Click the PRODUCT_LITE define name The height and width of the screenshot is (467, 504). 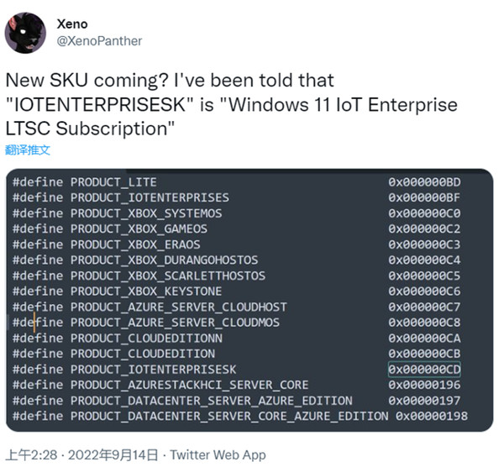pos(113,182)
